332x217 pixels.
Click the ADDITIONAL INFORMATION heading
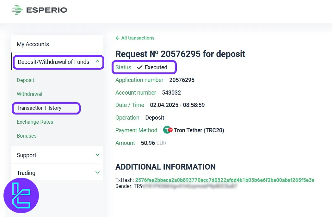click(x=165, y=167)
